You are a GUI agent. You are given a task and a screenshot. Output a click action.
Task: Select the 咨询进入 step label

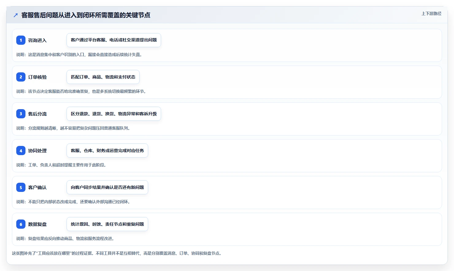37,40
